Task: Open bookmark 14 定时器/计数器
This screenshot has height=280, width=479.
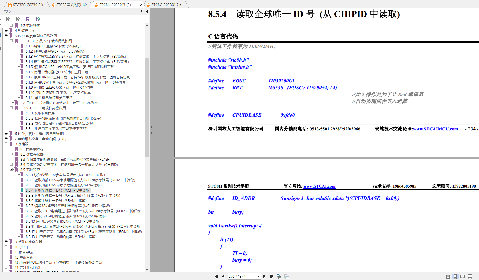Action: click(x=28, y=268)
